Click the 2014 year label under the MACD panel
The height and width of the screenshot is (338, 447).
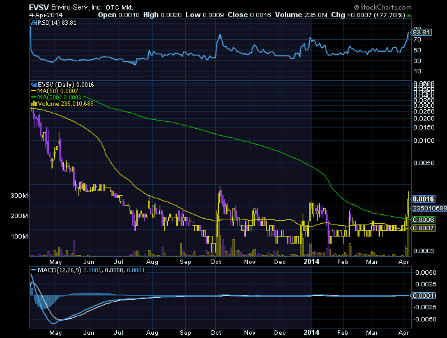coord(312,332)
